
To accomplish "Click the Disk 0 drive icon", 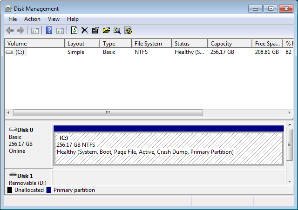I will pos(13,129).
